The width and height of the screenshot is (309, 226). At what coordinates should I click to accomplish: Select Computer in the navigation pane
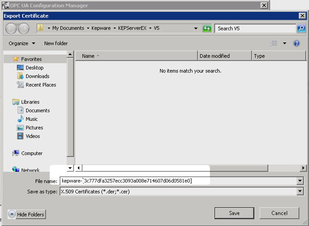[32, 153]
